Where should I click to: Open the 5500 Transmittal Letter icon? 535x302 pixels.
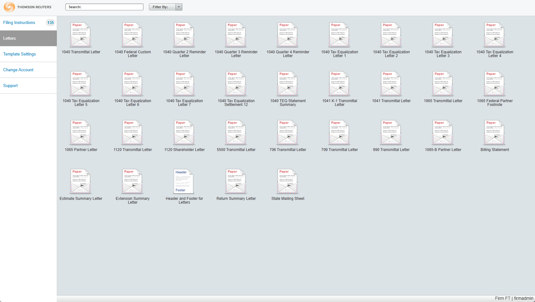click(236, 133)
